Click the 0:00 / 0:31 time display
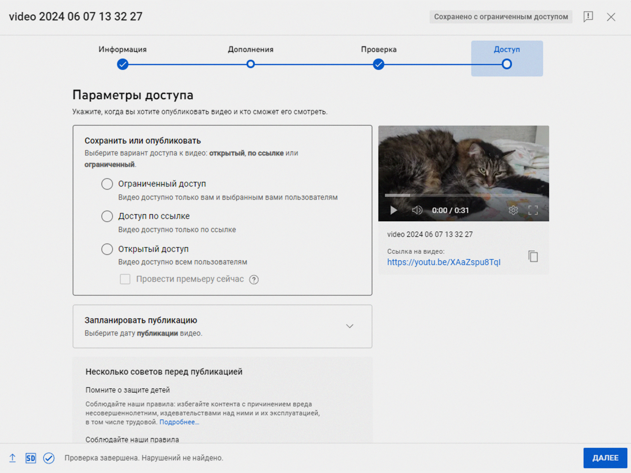Image resolution: width=631 pixels, height=473 pixels. [450, 210]
